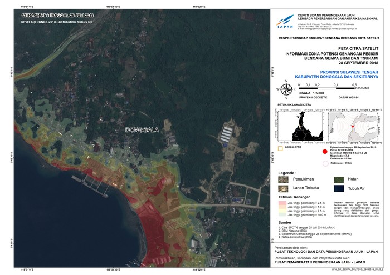The height and width of the screenshot is (275, 390).
Task: Click the Lokasi Citra square symbol
Action: (281, 148)
